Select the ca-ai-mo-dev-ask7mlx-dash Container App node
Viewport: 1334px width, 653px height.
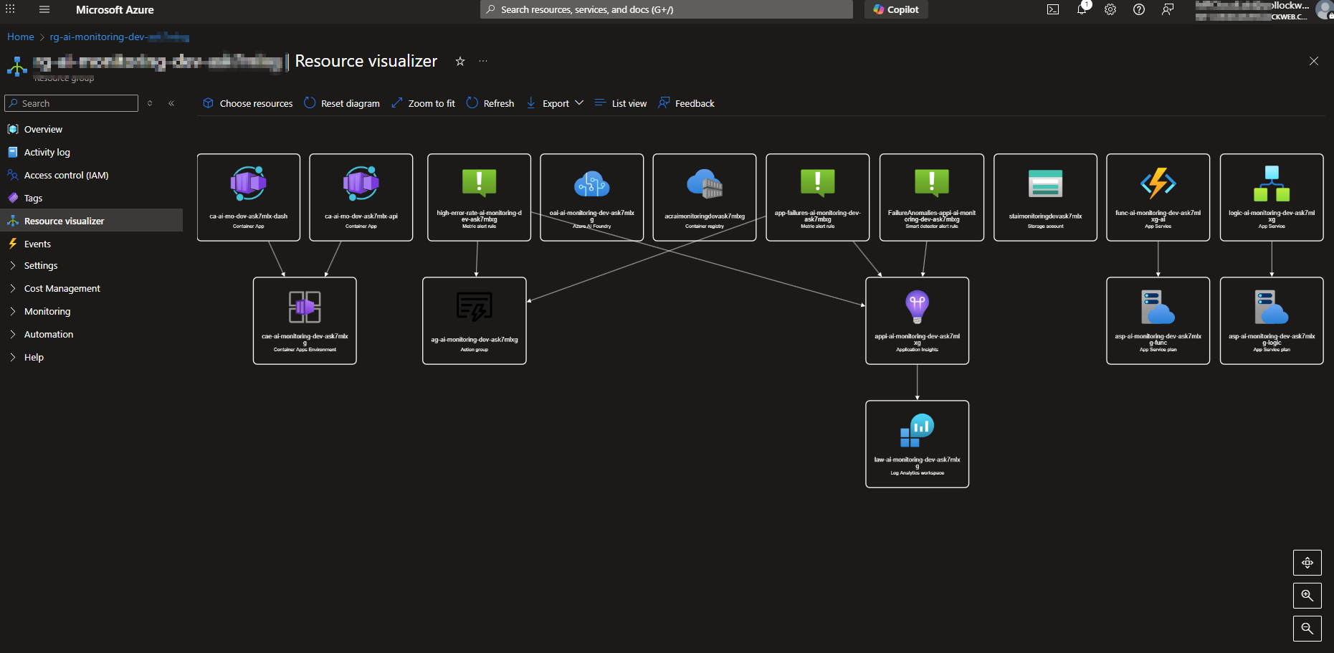(x=249, y=197)
